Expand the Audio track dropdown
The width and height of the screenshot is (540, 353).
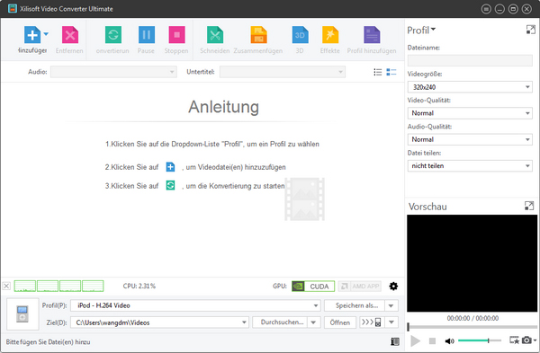(x=113, y=72)
